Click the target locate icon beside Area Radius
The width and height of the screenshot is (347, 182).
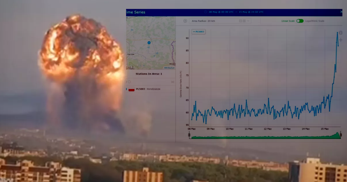[185, 21]
